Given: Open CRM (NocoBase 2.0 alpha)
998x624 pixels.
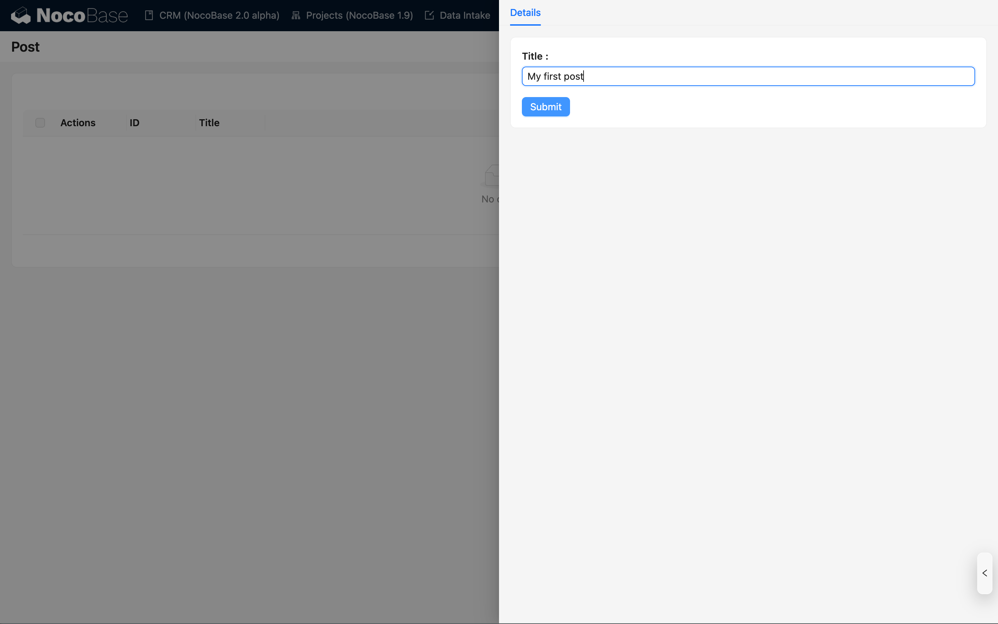Looking at the screenshot, I should (219, 15).
